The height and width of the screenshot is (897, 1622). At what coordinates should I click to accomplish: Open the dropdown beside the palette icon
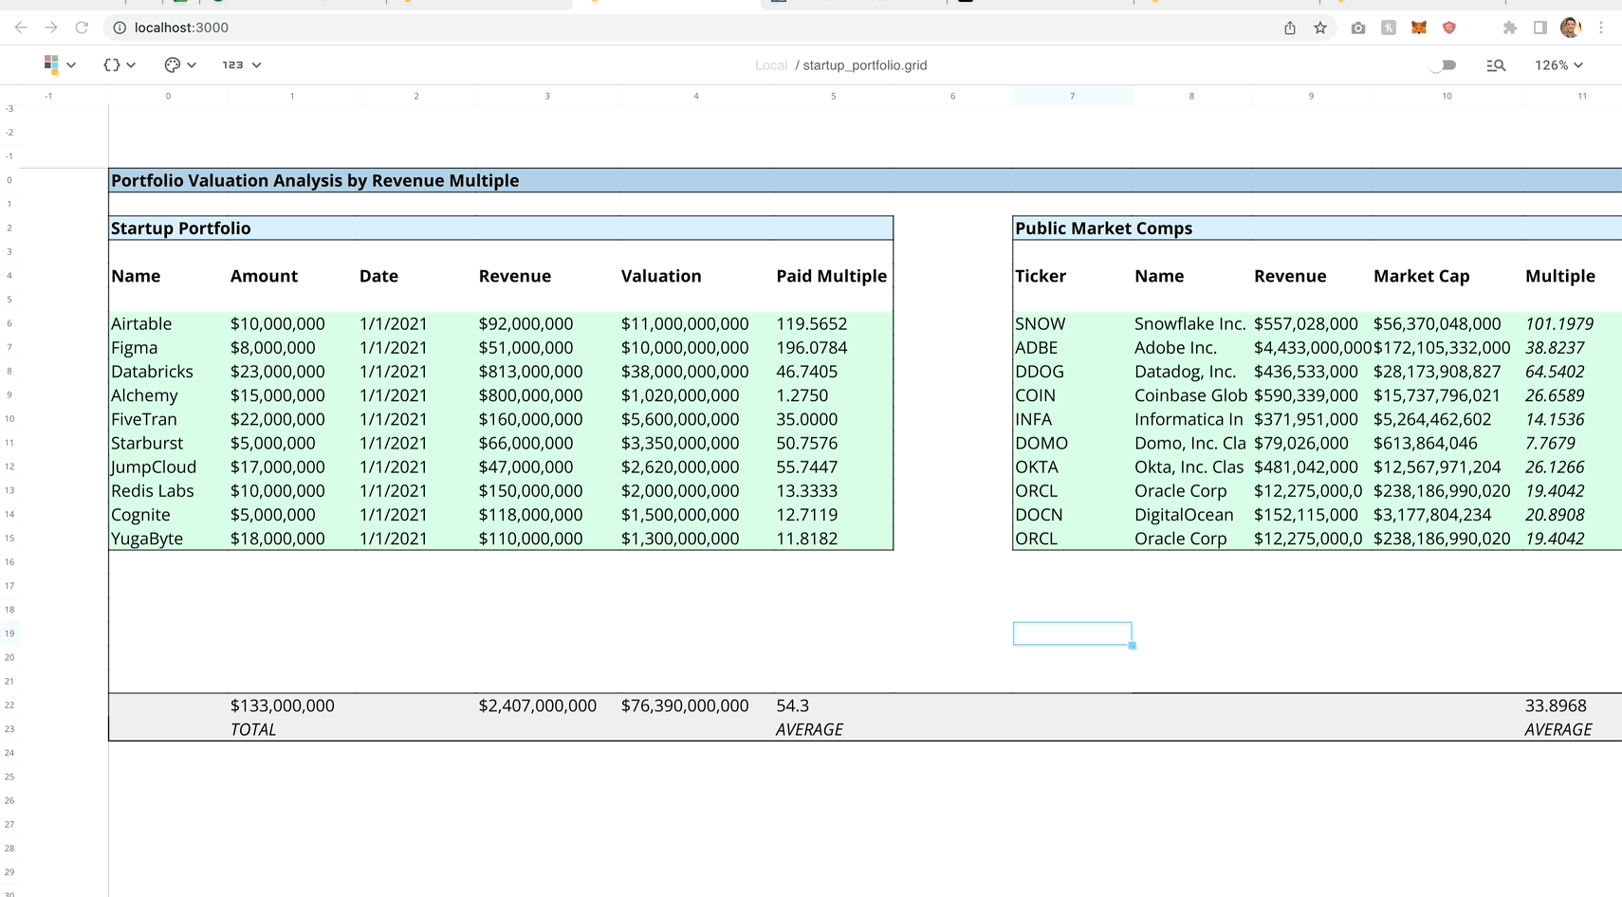[x=190, y=64]
